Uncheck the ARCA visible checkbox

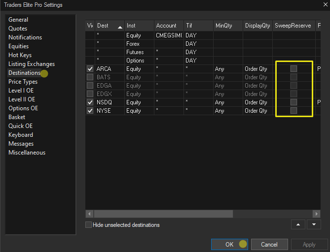tap(90, 69)
